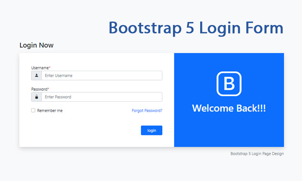Tick the Remember me checkbox
Image resolution: width=302 pixels, height=181 pixels.
[x=33, y=110]
